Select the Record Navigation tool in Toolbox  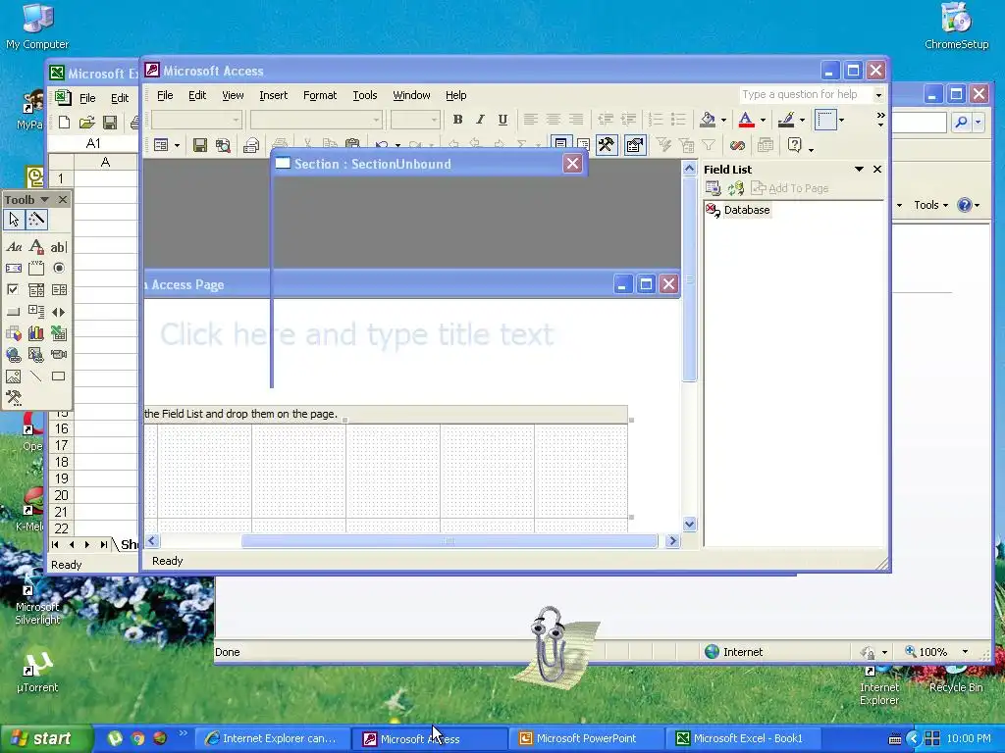pos(58,312)
